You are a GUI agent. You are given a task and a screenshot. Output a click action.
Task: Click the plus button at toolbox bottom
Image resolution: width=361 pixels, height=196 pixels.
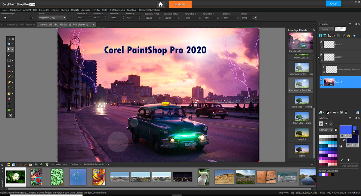point(11,116)
